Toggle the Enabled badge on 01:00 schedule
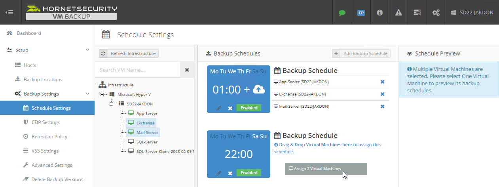This screenshot has height=187, width=499. pos(249,108)
